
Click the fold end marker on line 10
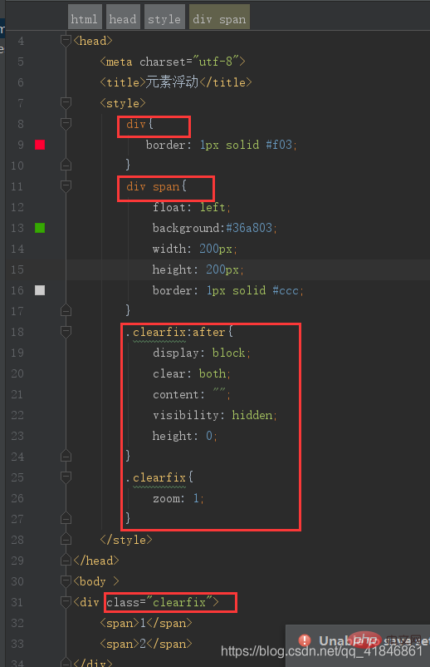click(66, 165)
